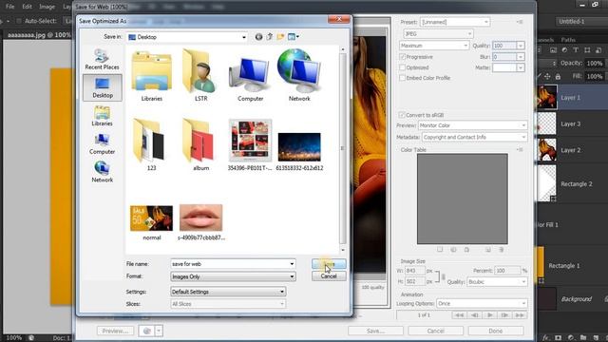Toggle the Progressive checkbox

click(x=402, y=57)
